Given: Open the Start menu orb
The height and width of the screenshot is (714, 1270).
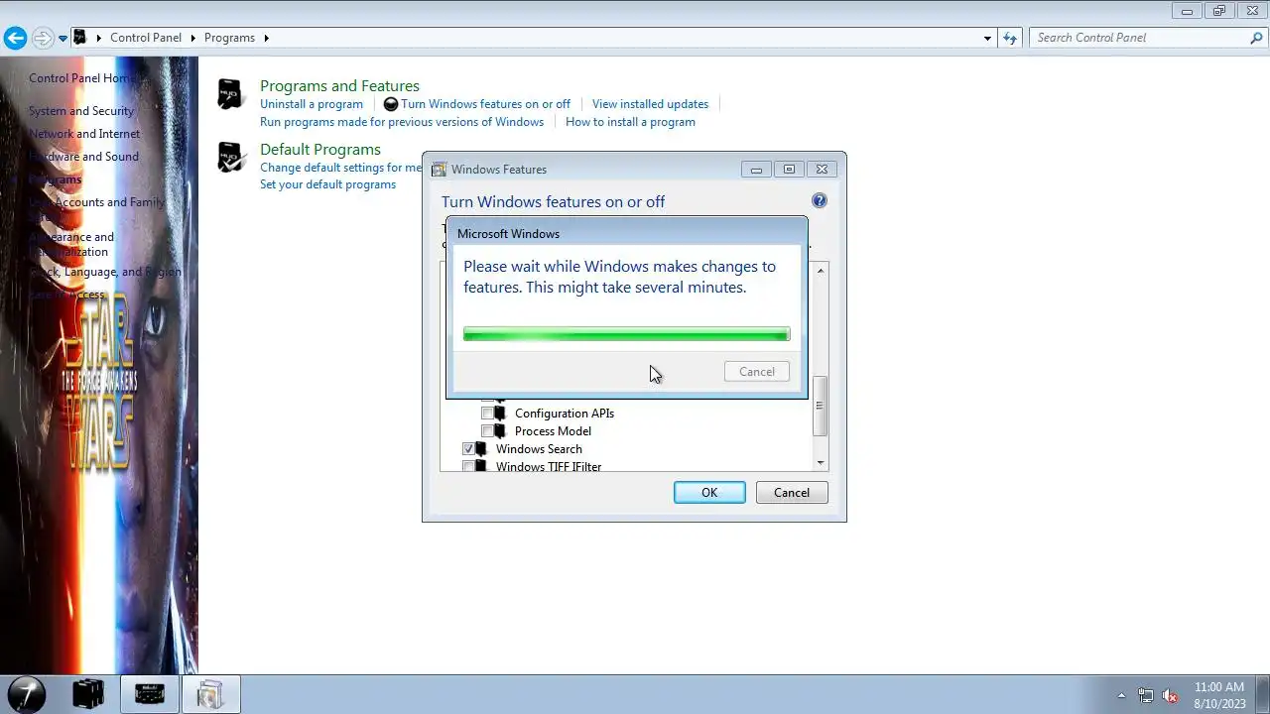Looking at the screenshot, I should point(26,693).
